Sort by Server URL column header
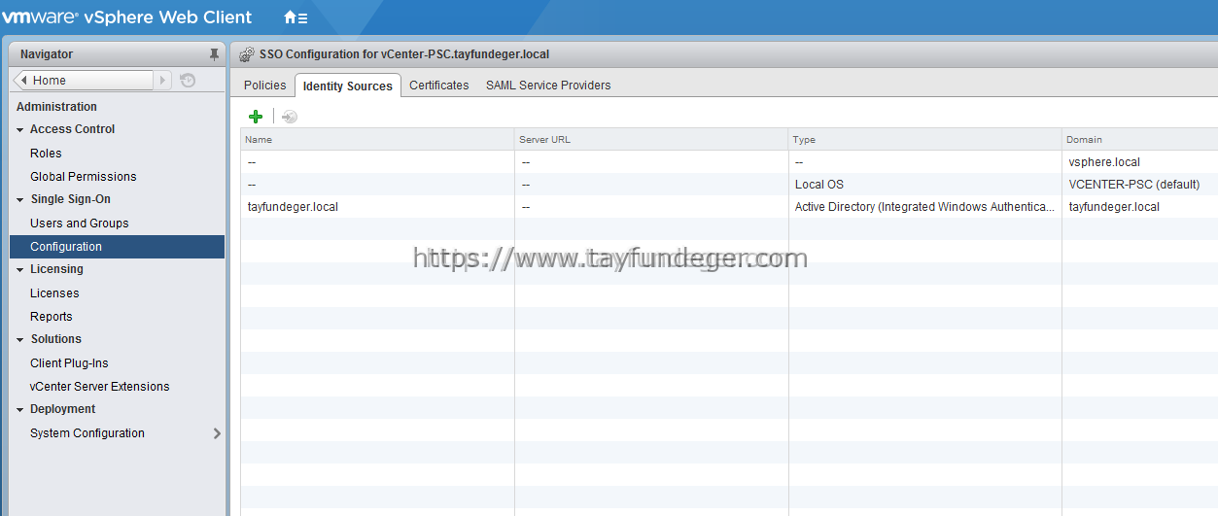This screenshot has width=1218, height=516. click(651, 140)
